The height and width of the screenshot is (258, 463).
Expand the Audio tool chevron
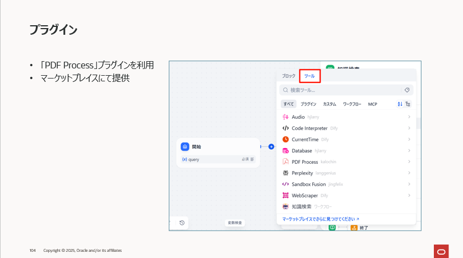click(409, 117)
